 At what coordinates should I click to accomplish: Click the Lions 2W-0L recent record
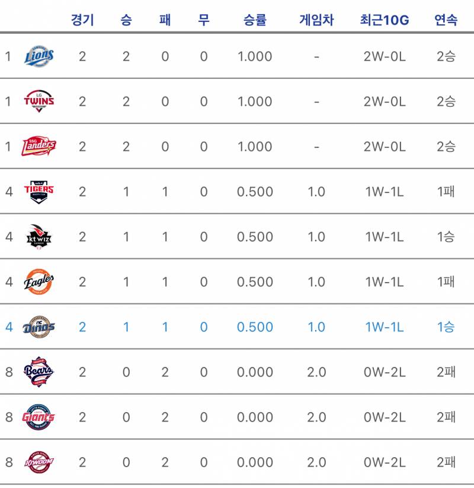point(385,56)
